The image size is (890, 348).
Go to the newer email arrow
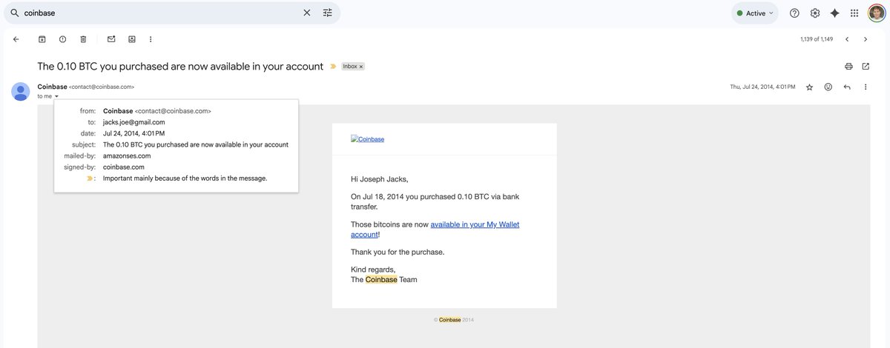coord(847,39)
